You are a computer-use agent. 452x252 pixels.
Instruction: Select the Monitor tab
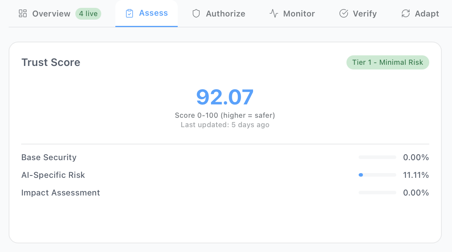coord(299,13)
